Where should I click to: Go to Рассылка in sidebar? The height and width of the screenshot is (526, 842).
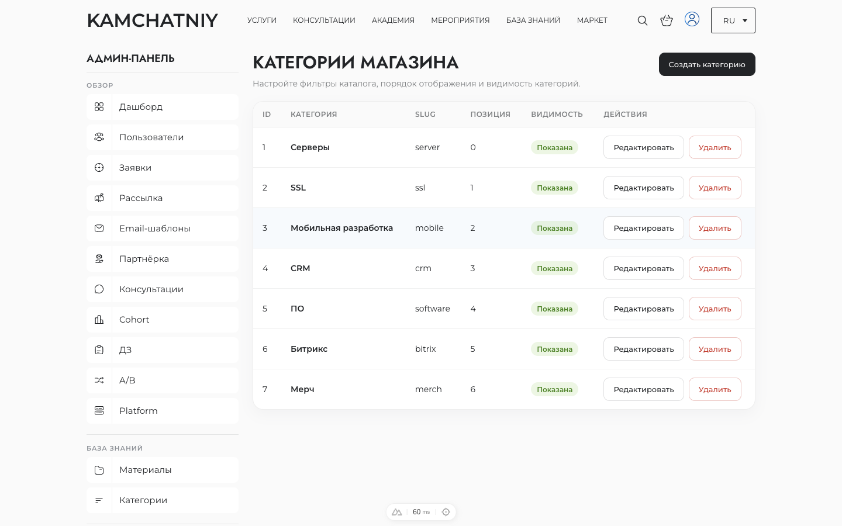(x=163, y=198)
